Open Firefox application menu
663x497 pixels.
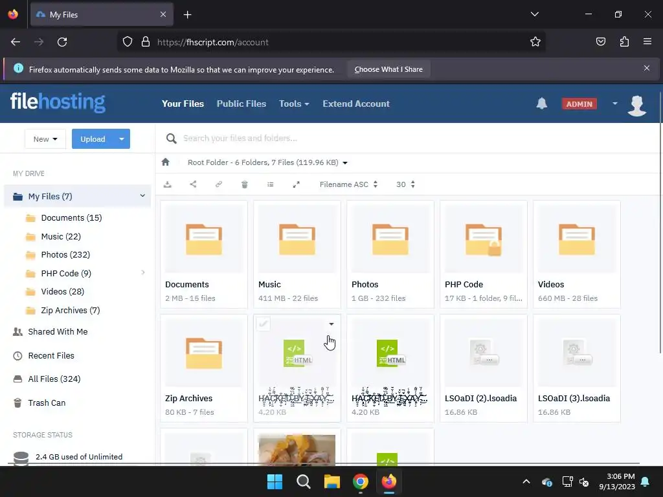point(647,41)
